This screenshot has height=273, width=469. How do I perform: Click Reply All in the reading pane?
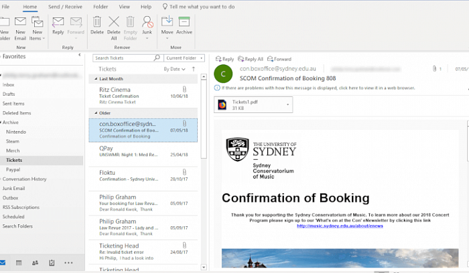point(251,59)
